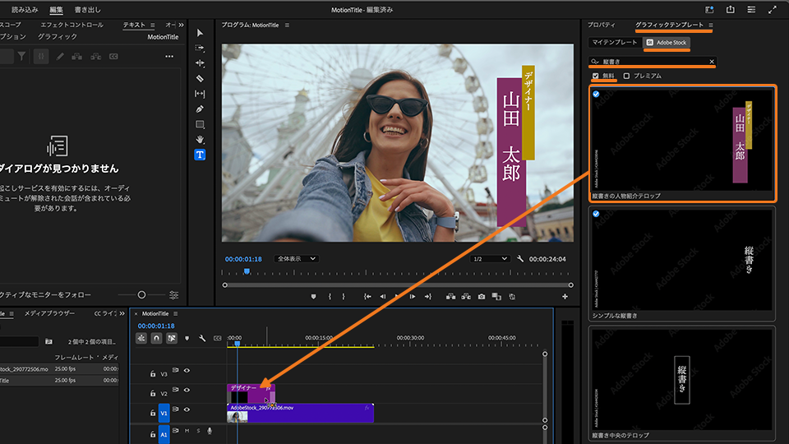Open the 全体表示 zoom level dropdown
The image size is (789, 444).
(x=295, y=258)
